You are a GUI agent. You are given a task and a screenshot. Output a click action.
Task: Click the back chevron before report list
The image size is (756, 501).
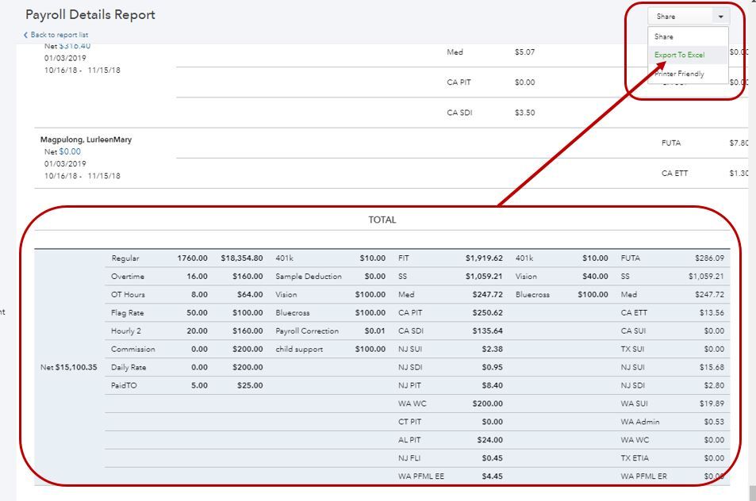pyautogui.click(x=25, y=35)
